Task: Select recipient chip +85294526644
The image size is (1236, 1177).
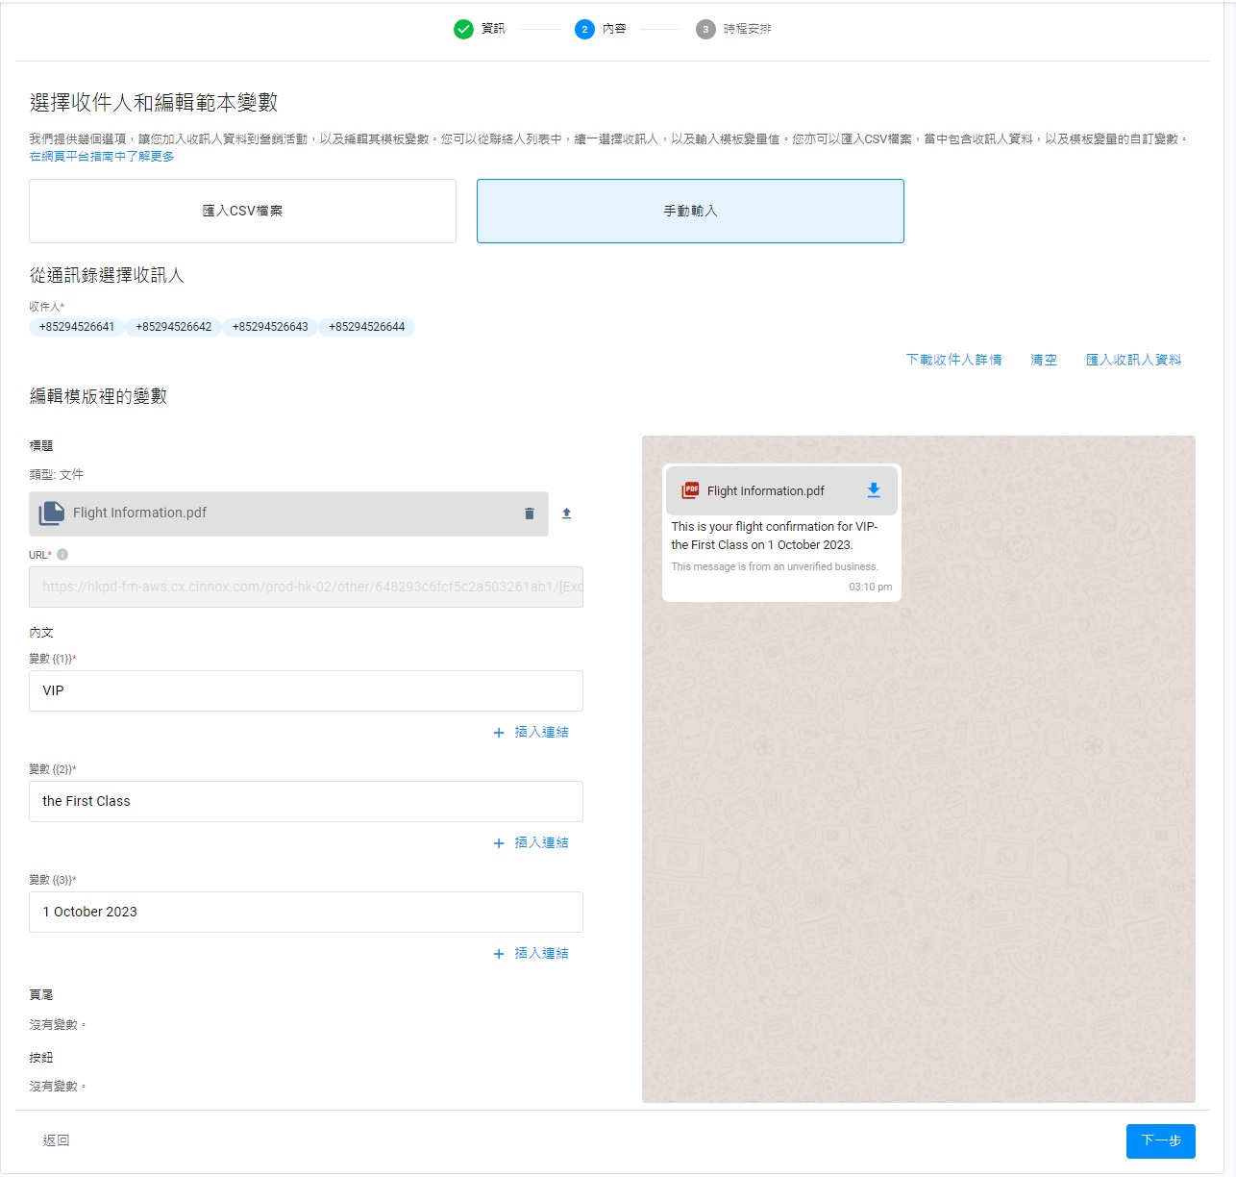Action: coord(367,327)
